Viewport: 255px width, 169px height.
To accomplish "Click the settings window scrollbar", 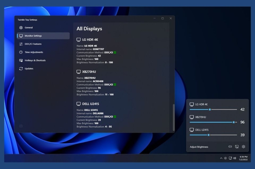I will [174, 117].
